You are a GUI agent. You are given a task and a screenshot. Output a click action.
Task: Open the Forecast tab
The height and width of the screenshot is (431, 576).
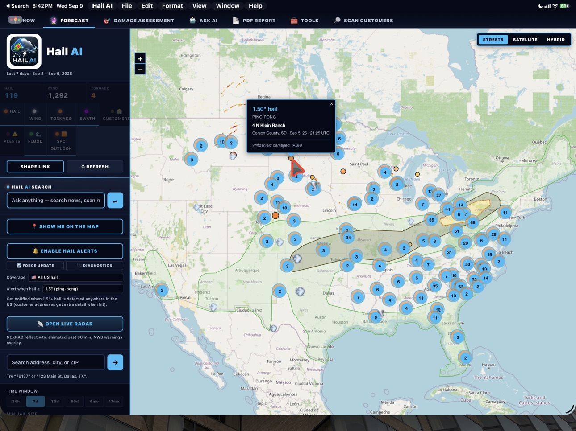coord(69,21)
